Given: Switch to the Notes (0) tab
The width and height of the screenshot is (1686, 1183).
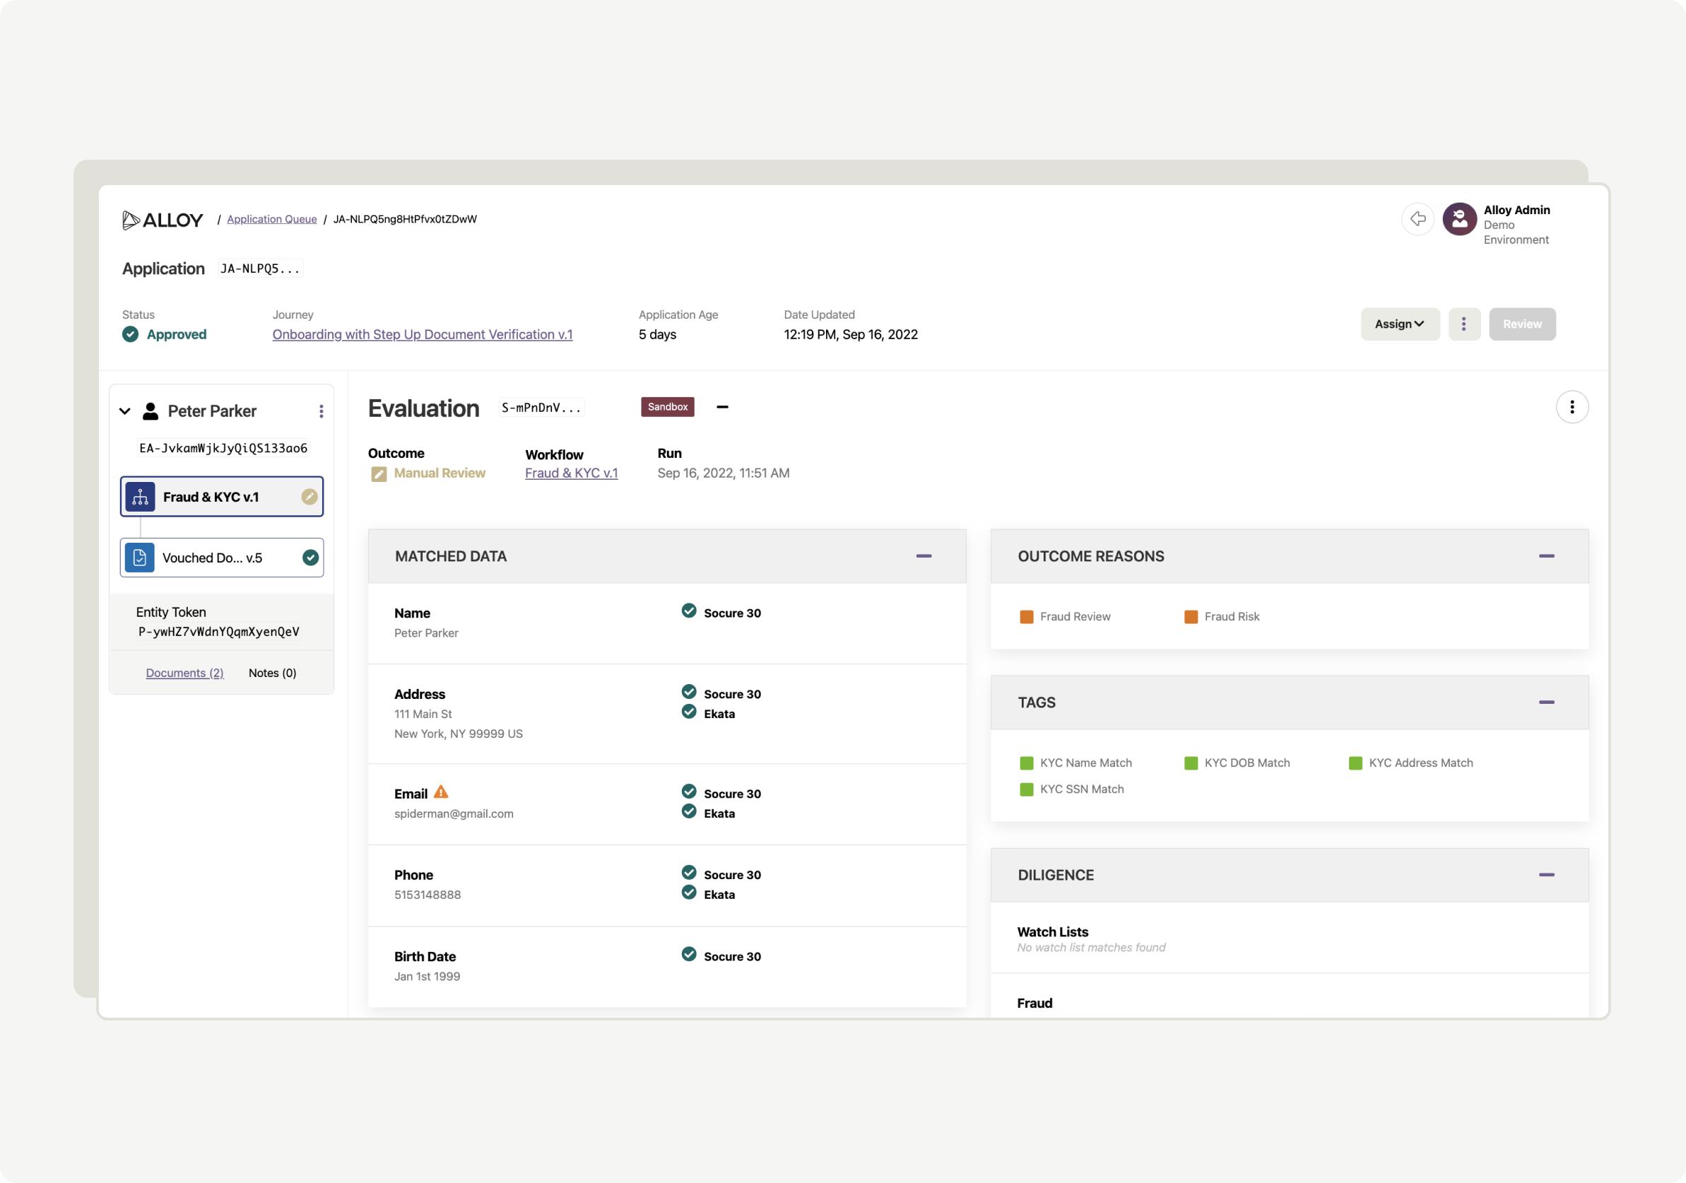Looking at the screenshot, I should [272, 672].
